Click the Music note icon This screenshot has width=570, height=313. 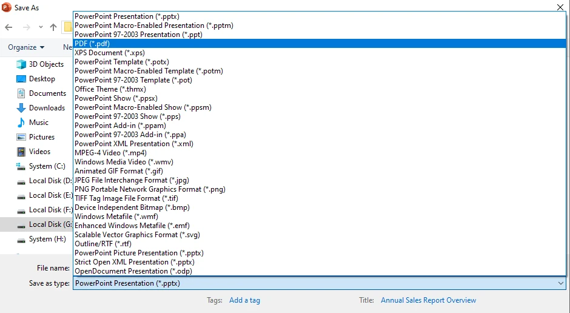coord(21,123)
